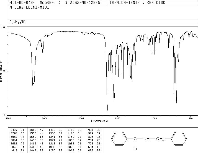Click the deepest spectrum peak near 1643
Image resolution: width=198 pixels, height=153 pixels.
click(107, 111)
